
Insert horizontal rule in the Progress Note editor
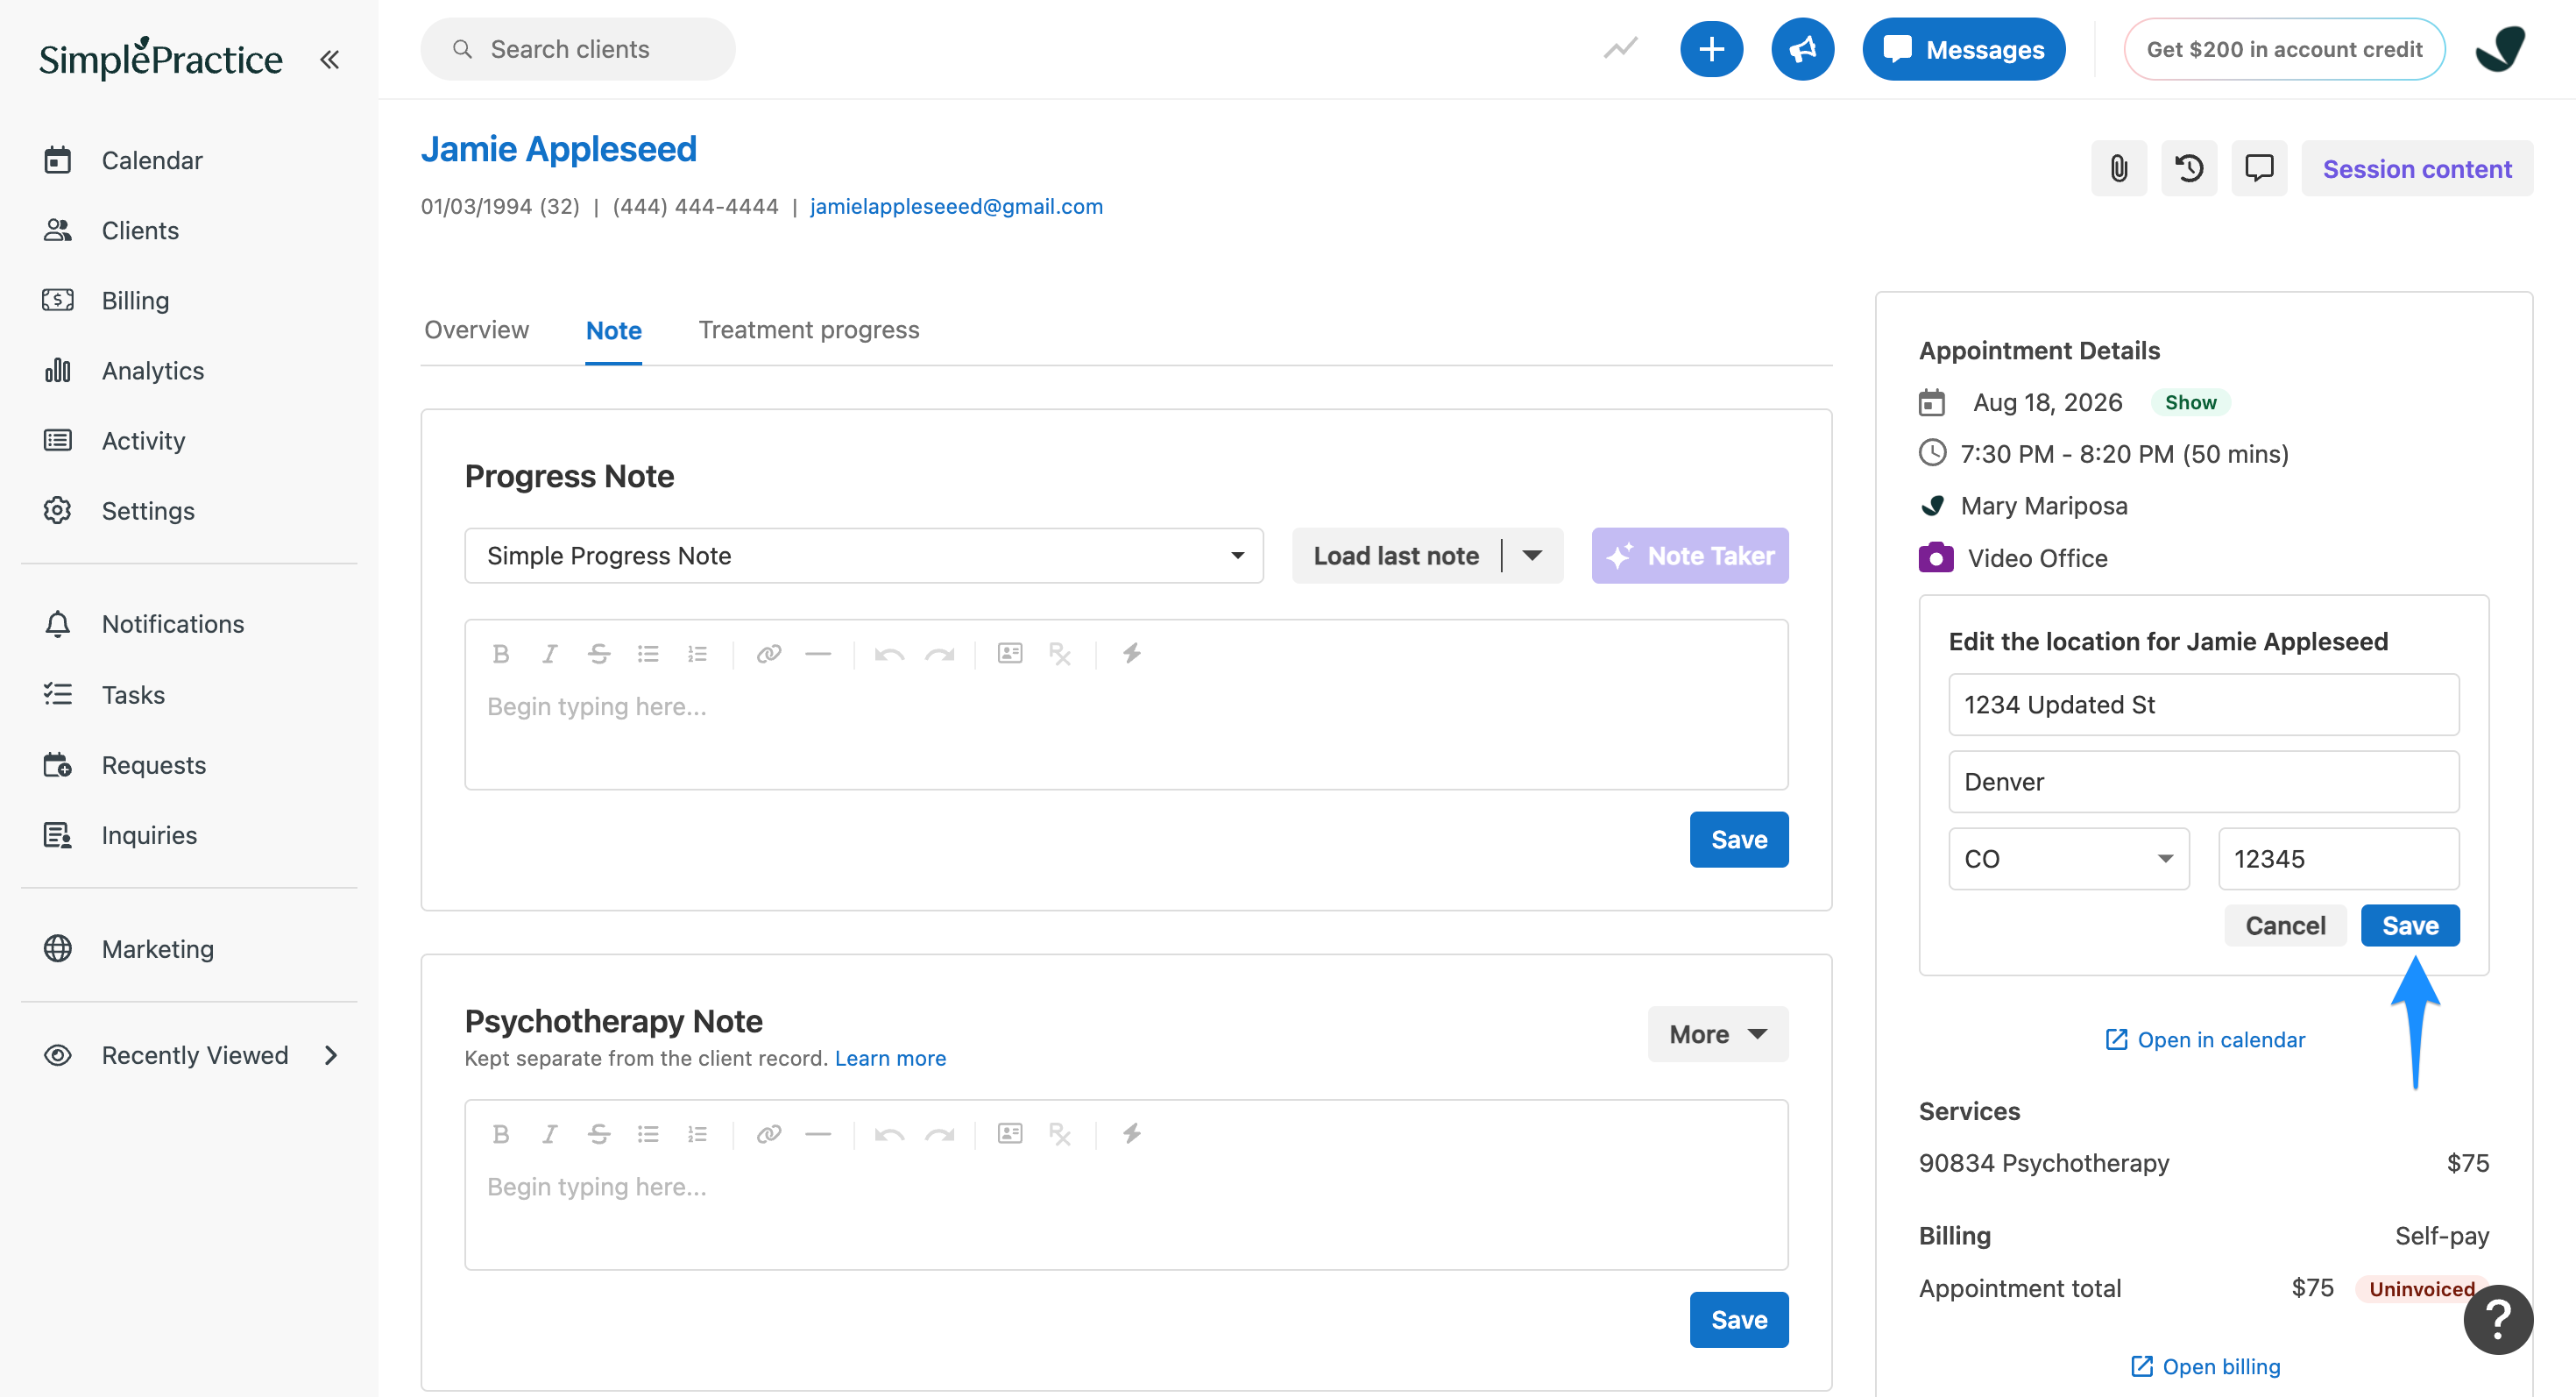pyautogui.click(x=818, y=654)
